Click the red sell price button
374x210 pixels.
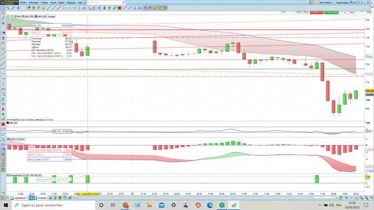coord(317,12)
